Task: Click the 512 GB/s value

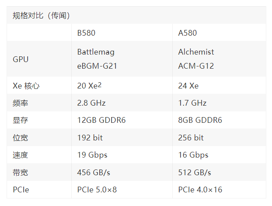Action: click(x=195, y=173)
